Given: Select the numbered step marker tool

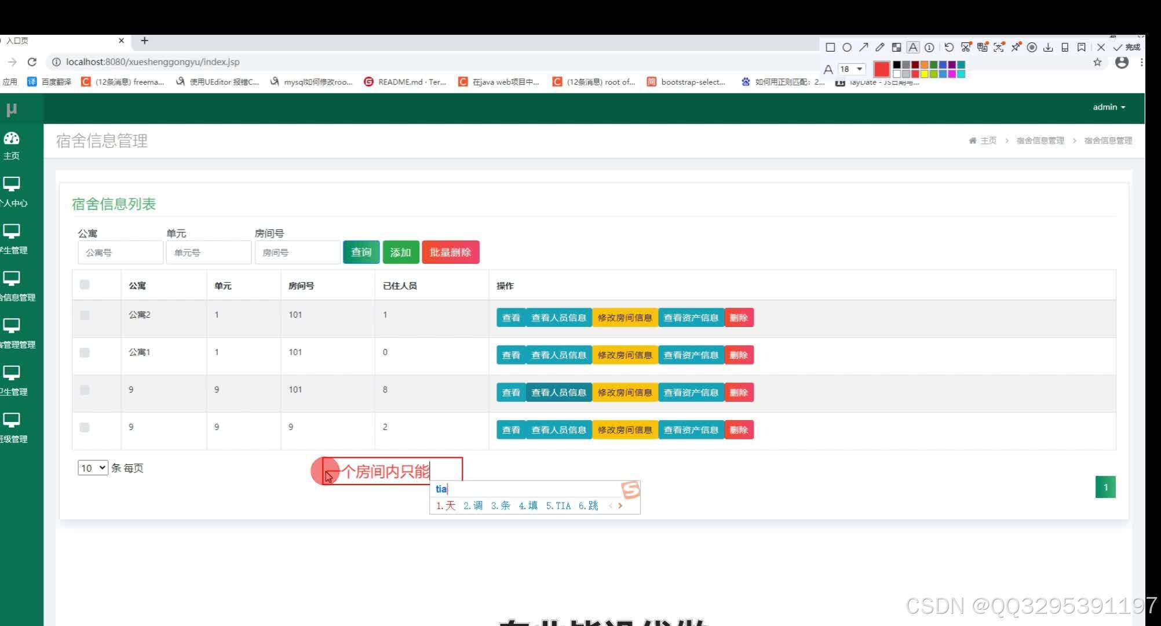Looking at the screenshot, I should [929, 48].
